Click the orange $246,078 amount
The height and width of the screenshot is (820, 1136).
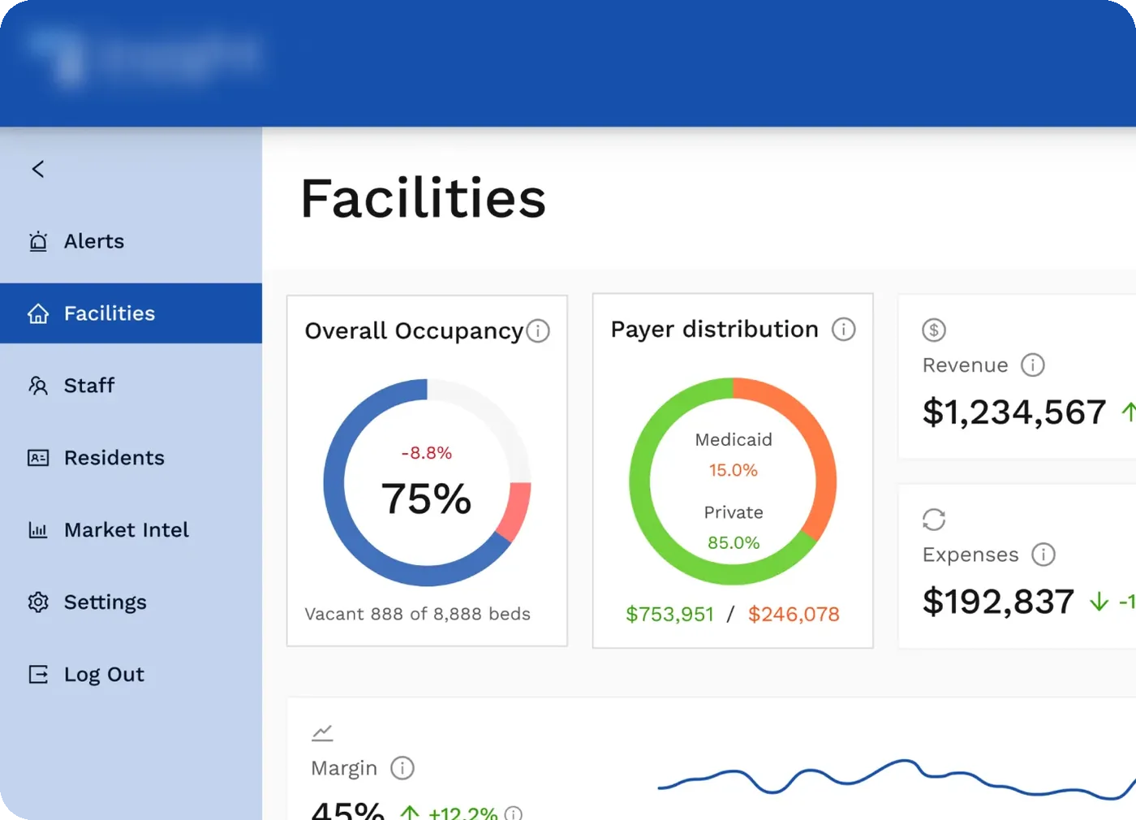(x=794, y=615)
